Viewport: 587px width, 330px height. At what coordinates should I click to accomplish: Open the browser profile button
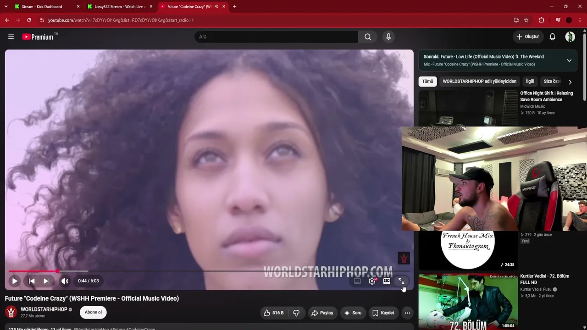pos(569,20)
